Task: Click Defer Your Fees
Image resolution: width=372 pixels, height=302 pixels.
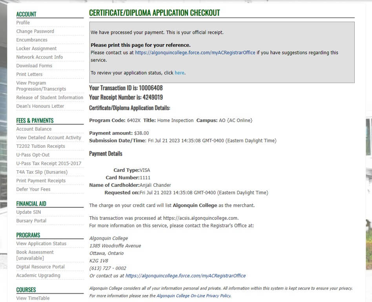Action: coord(33,190)
